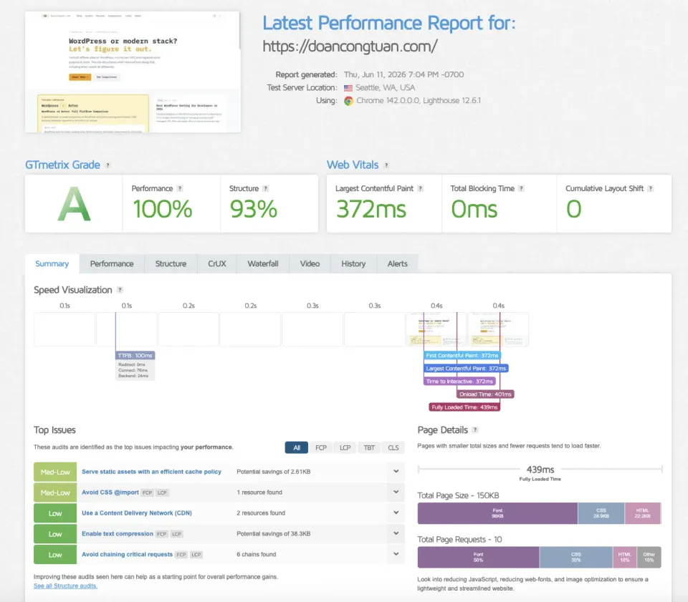
Task: Click the FCP tag on Avoid CSS @import
Action: tap(148, 493)
